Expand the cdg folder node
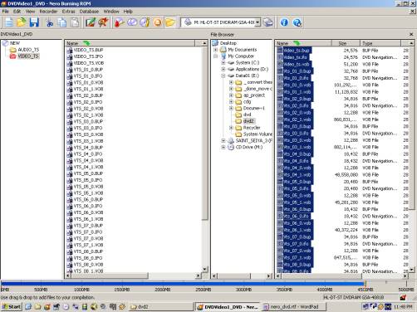The width and height of the screenshot is (417, 312). click(x=231, y=102)
